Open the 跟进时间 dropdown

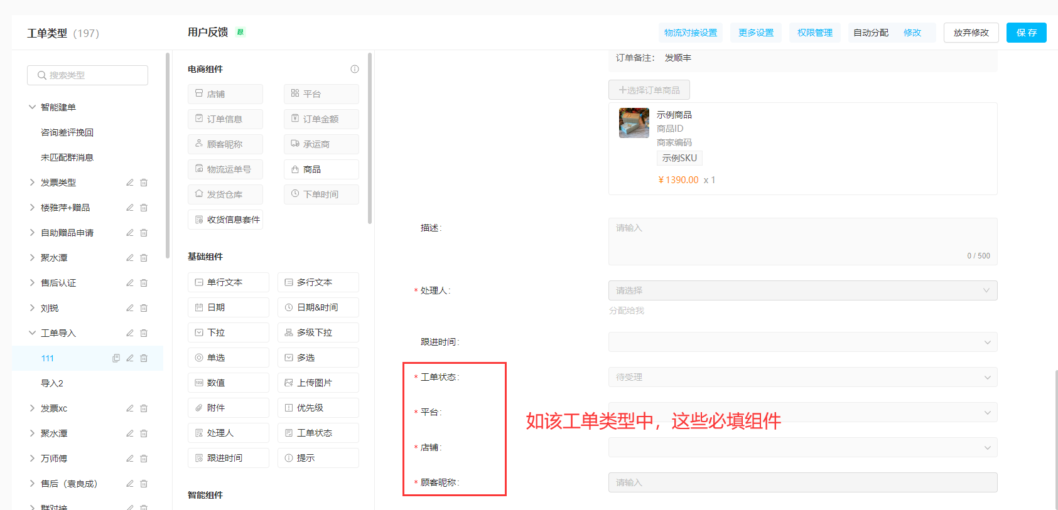[803, 342]
